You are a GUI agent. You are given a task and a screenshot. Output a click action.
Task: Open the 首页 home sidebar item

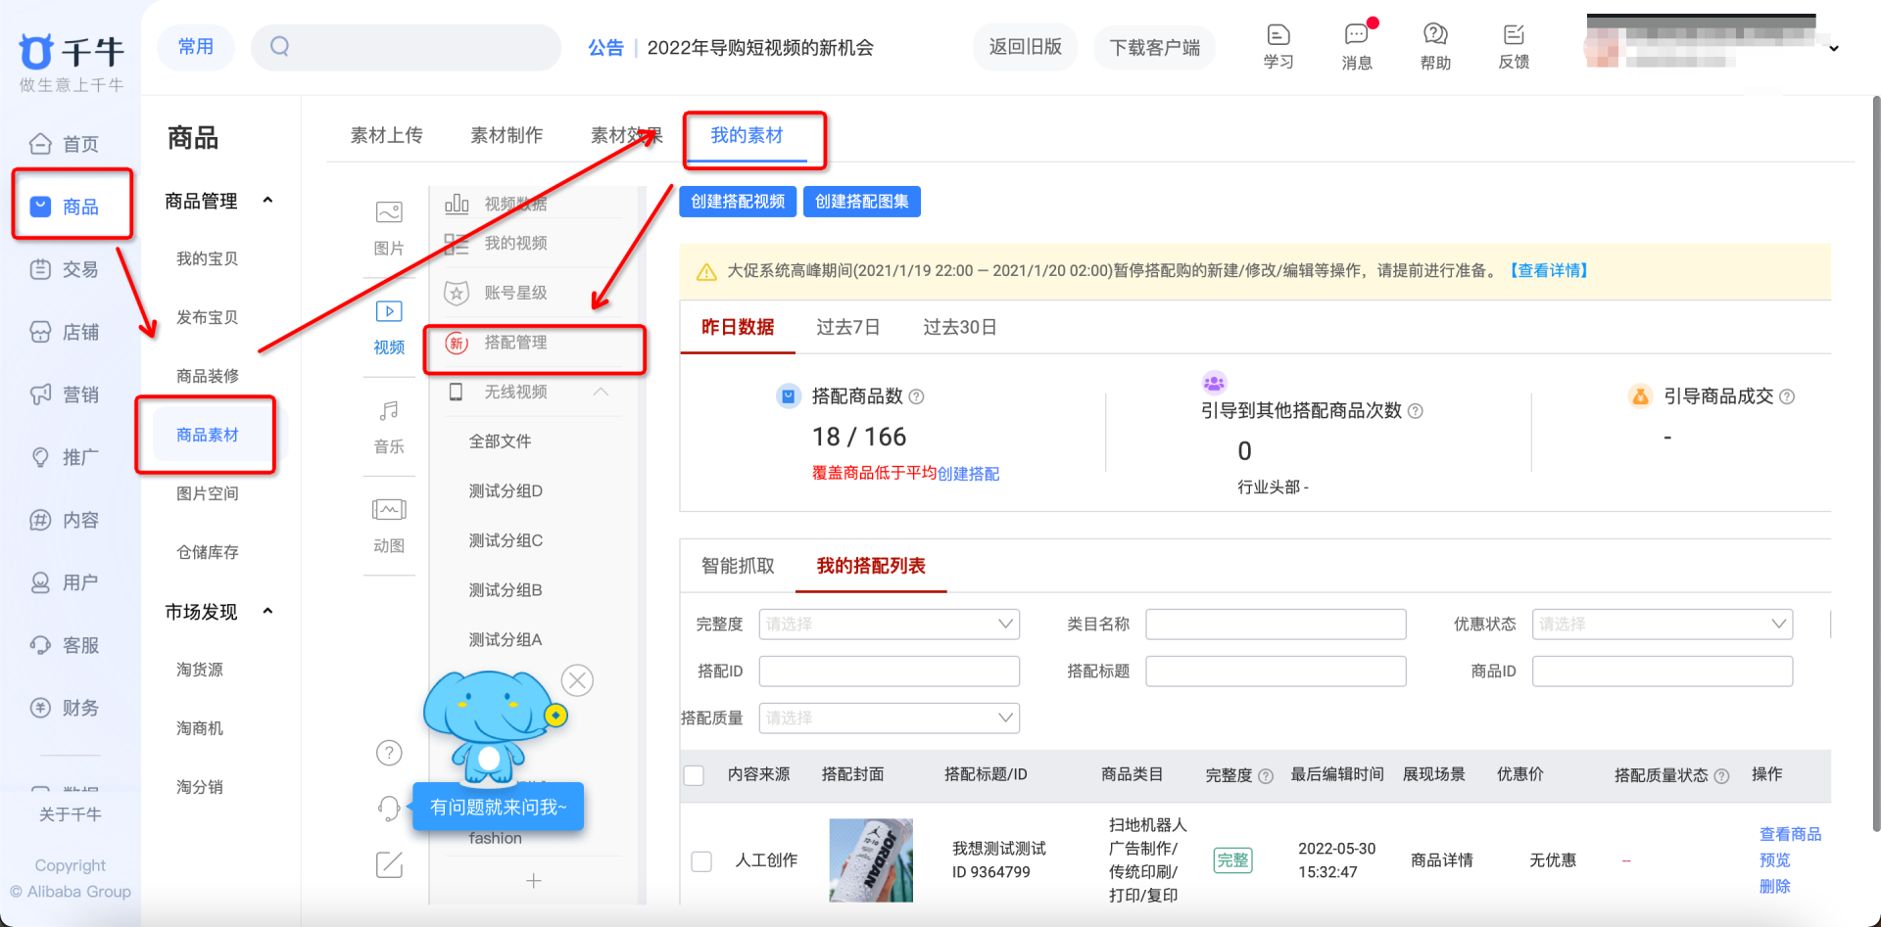click(65, 144)
